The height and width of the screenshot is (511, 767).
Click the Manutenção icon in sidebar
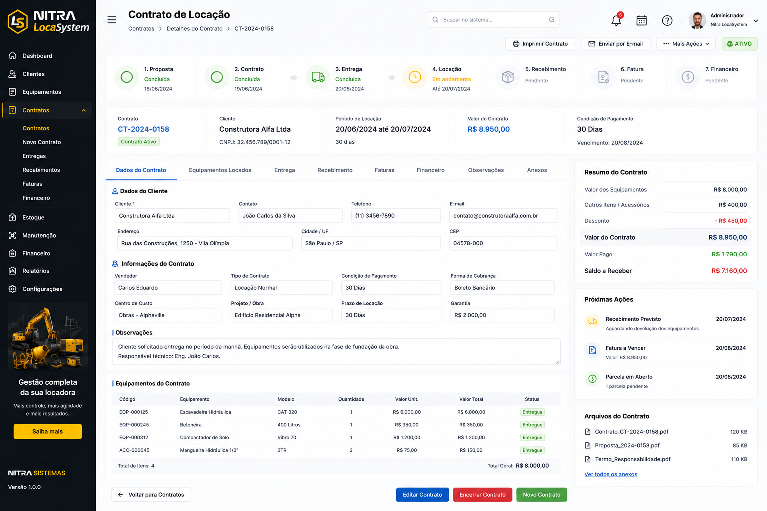pyautogui.click(x=13, y=235)
